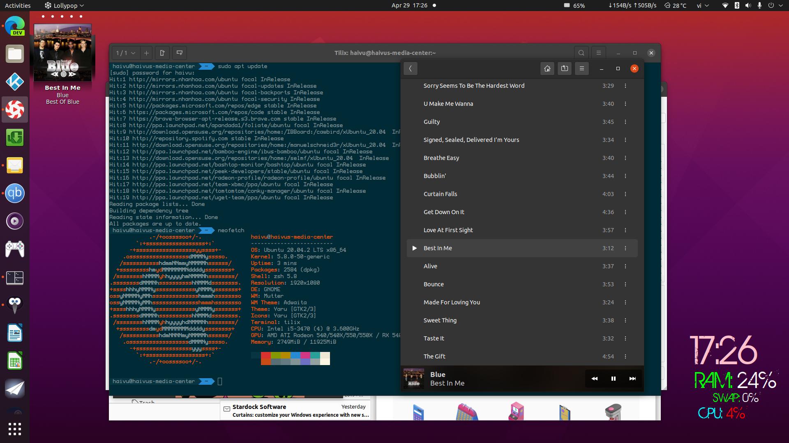Expand the Tilix '1 / 1' session switcher
The height and width of the screenshot is (443, 789).
point(126,53)
